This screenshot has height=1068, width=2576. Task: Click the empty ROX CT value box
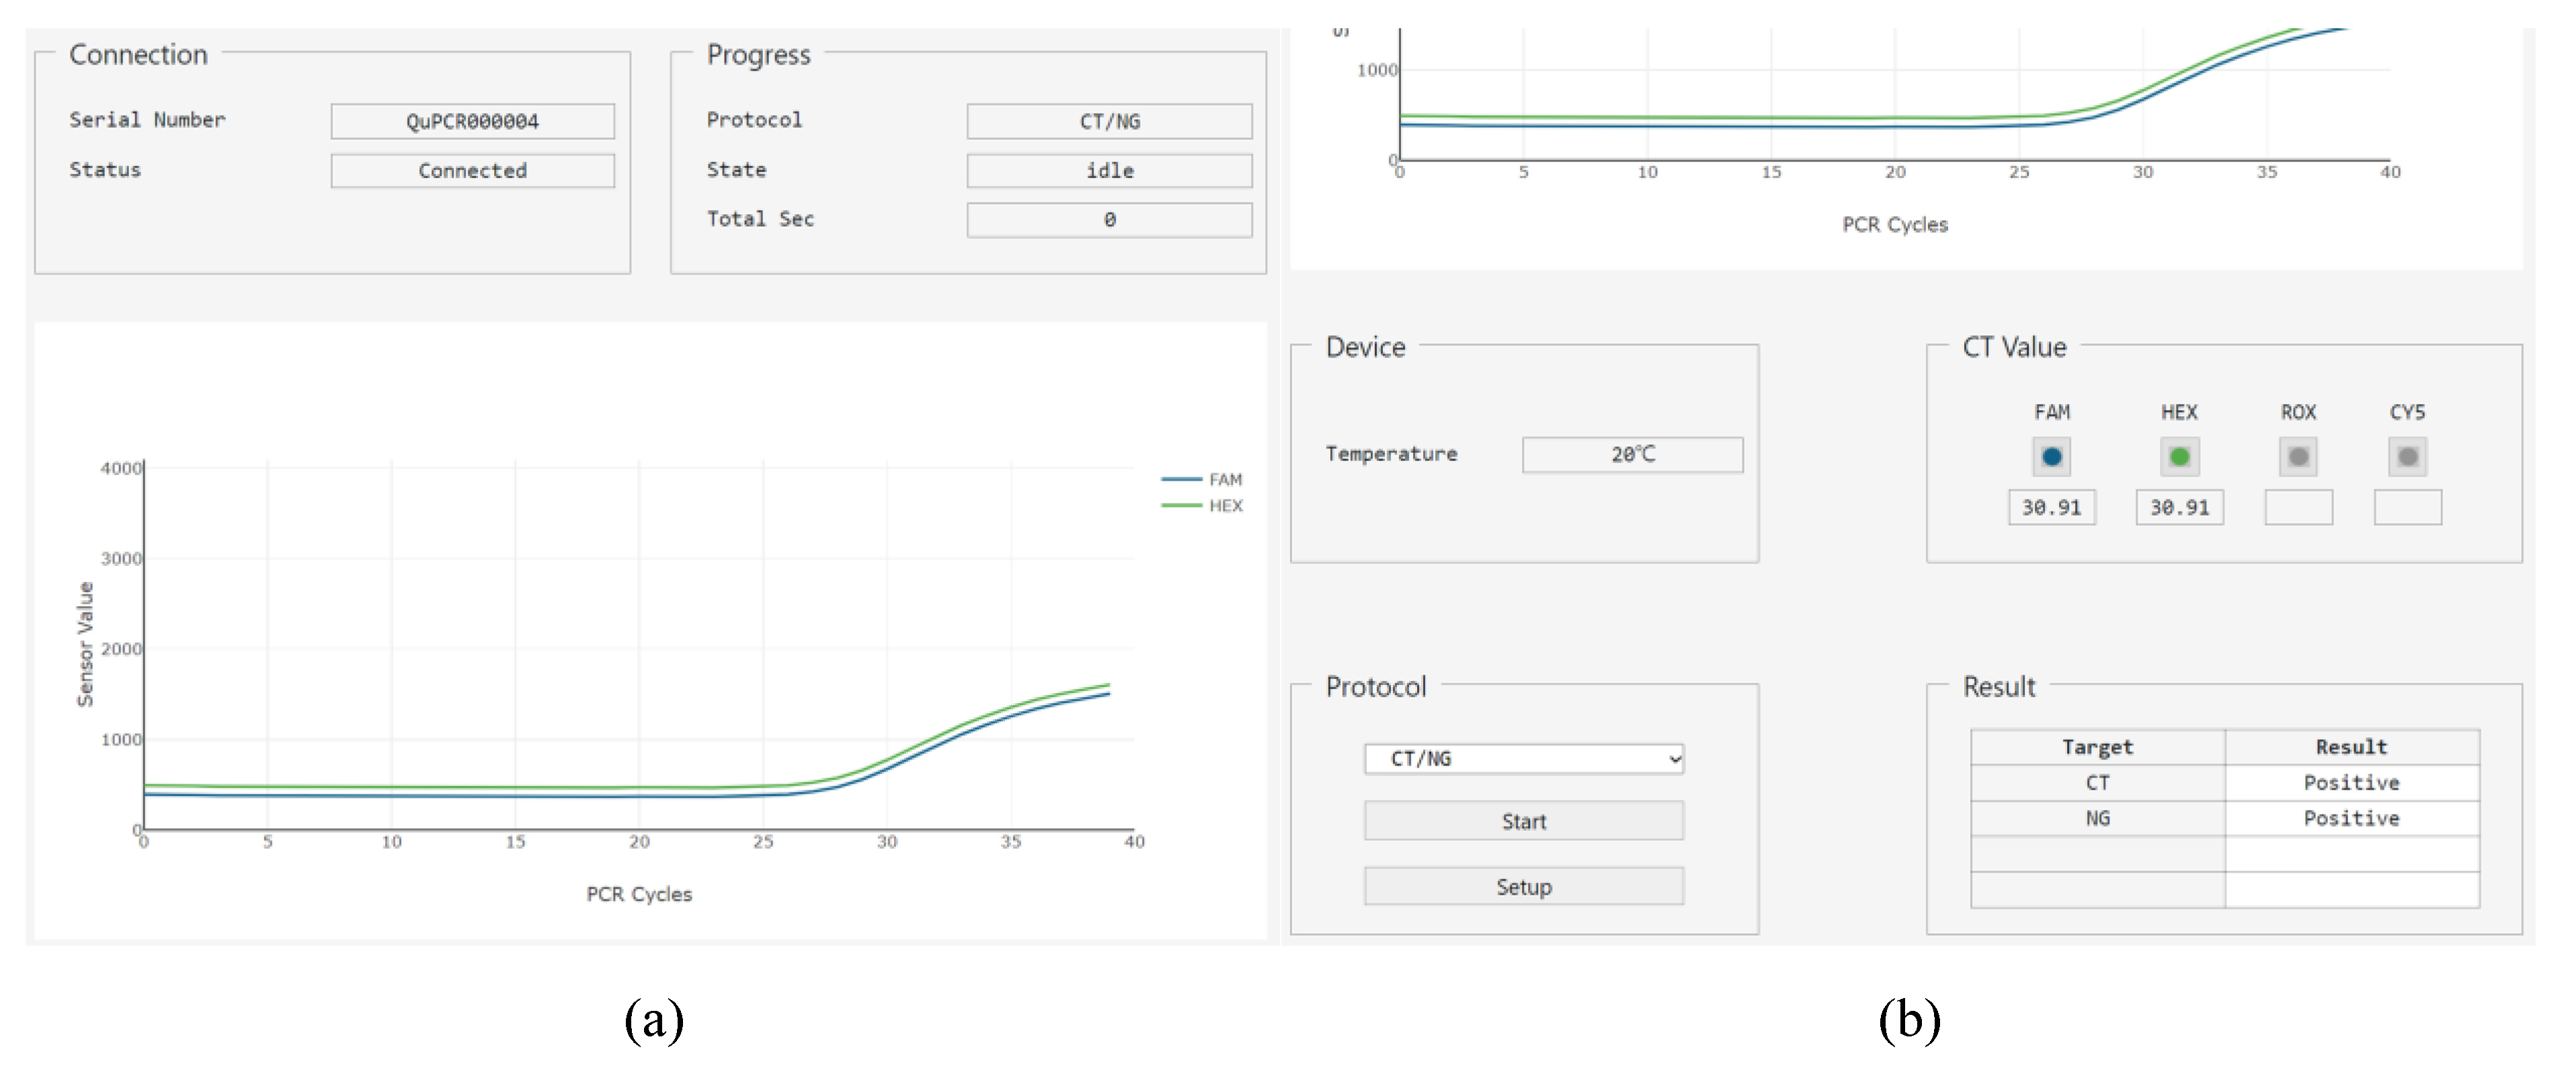(x=2298, y=508)
